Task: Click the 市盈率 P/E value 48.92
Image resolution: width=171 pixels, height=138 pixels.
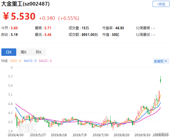Action: 120,28
